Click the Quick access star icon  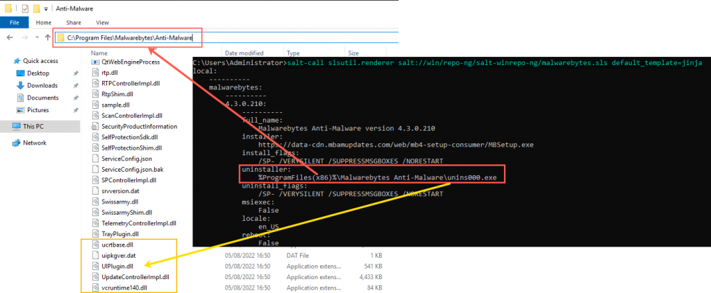pyautogui.click(x=17, y=61)
